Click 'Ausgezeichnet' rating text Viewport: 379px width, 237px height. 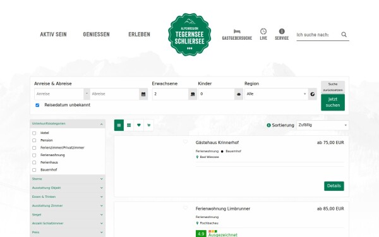(x=222, y=235)
